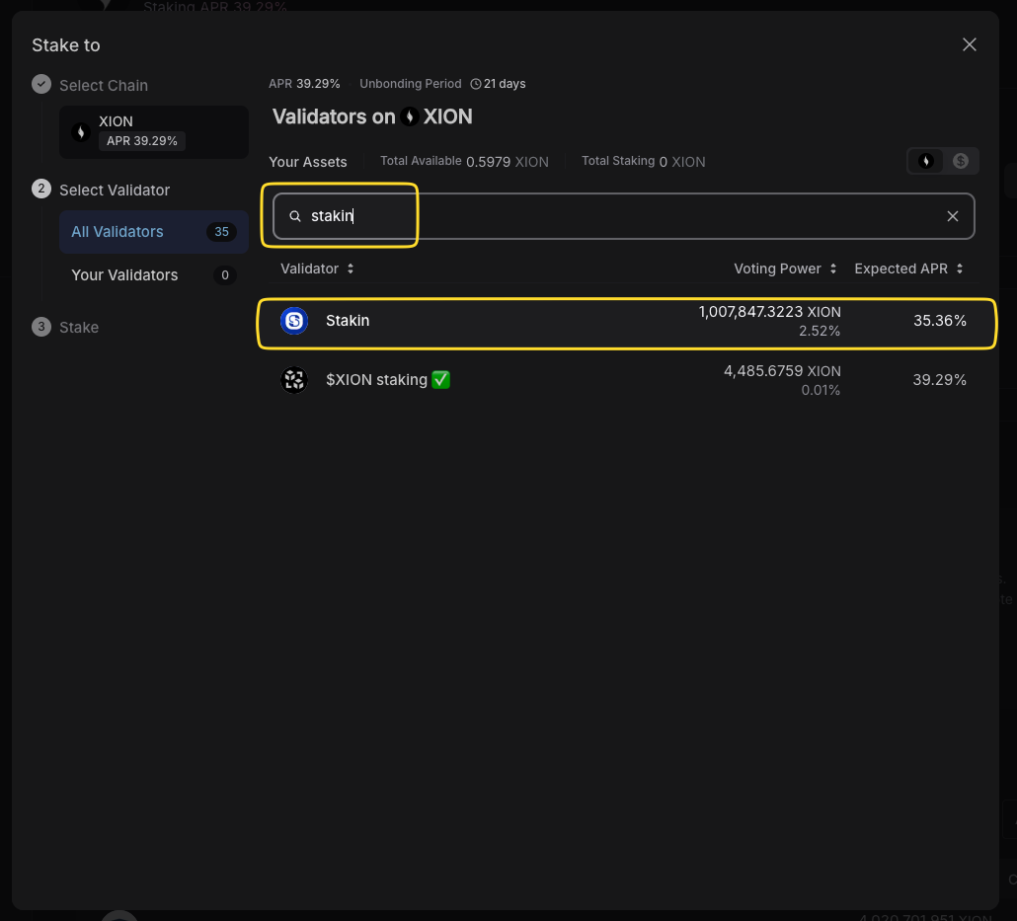Click Total Staking 0 XION value
Screen dimensions: 1017x921
(682, 162)
